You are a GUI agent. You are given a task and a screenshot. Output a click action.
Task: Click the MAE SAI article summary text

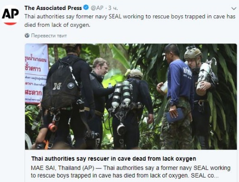[131, 172]
